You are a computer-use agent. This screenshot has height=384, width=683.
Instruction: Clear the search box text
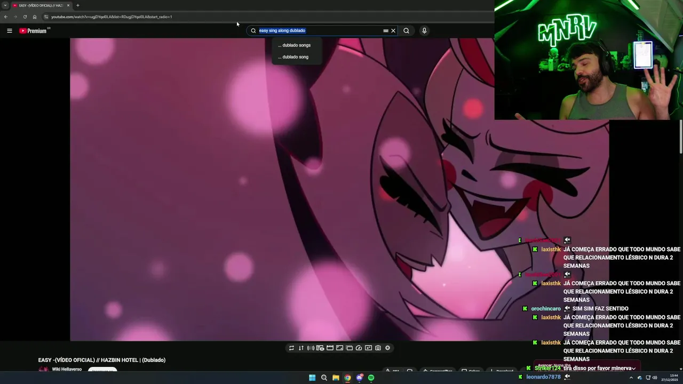[x=393, y=30]
